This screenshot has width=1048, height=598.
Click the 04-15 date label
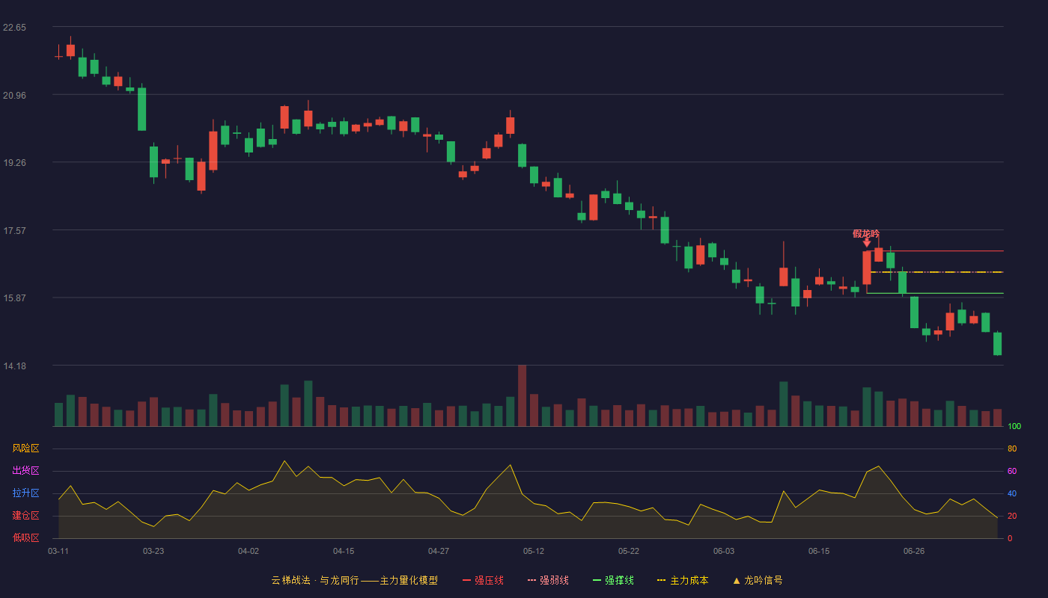[344, 551]
